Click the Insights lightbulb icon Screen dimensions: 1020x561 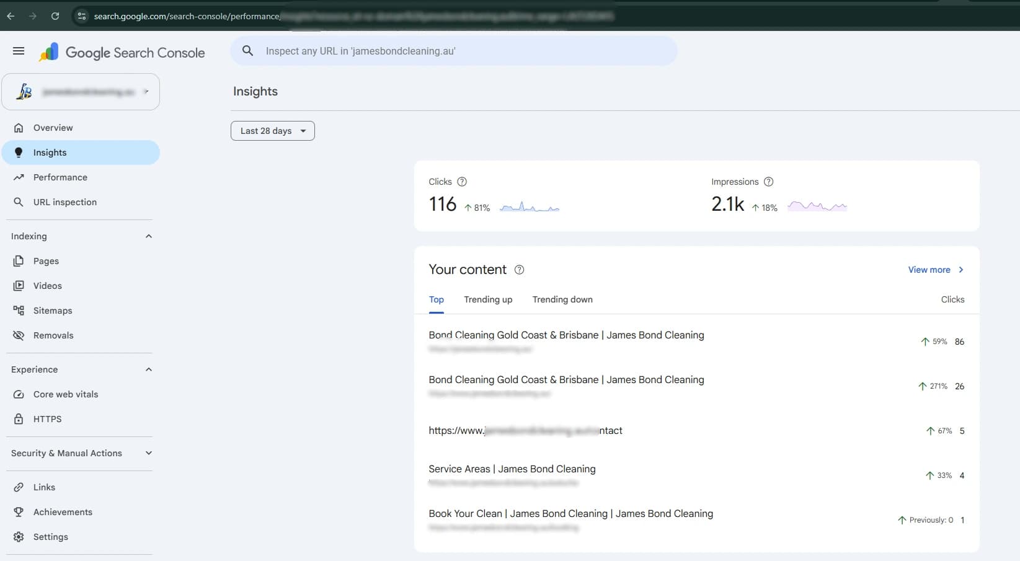coord(19,152)
